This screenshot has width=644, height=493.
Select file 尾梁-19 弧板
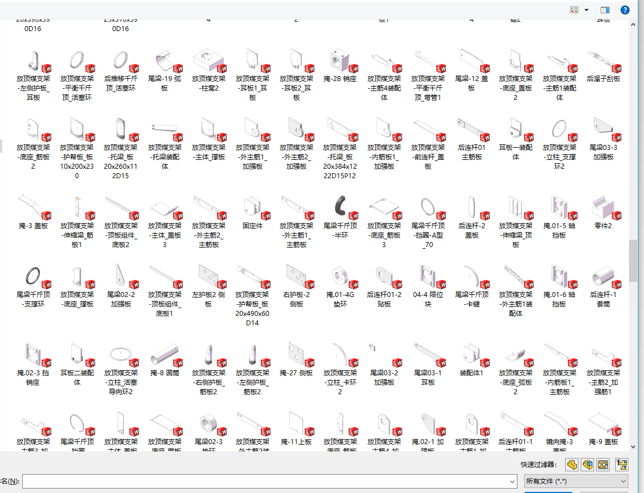coord(165,71)
